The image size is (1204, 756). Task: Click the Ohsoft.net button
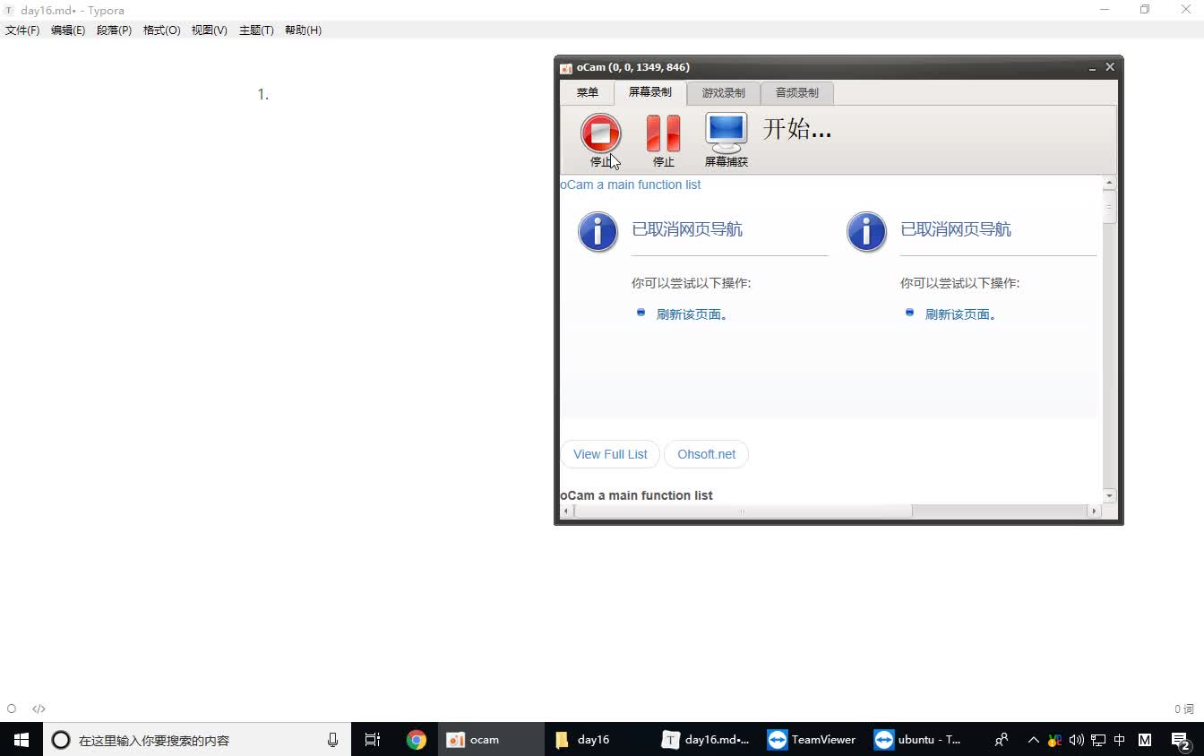click(706, 454)
